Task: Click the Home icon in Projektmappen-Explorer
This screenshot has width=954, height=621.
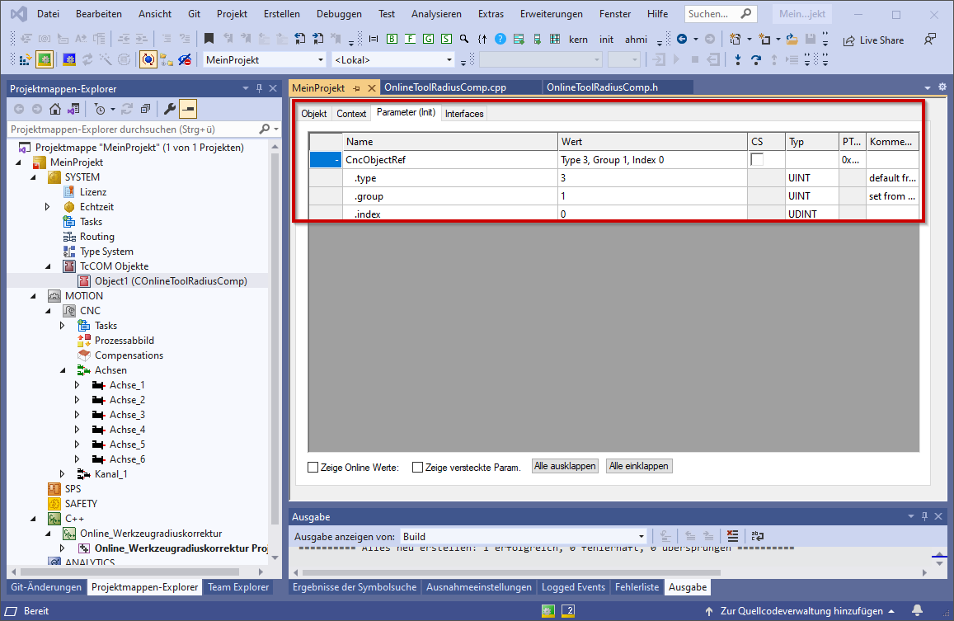Action: pos(55,109)
